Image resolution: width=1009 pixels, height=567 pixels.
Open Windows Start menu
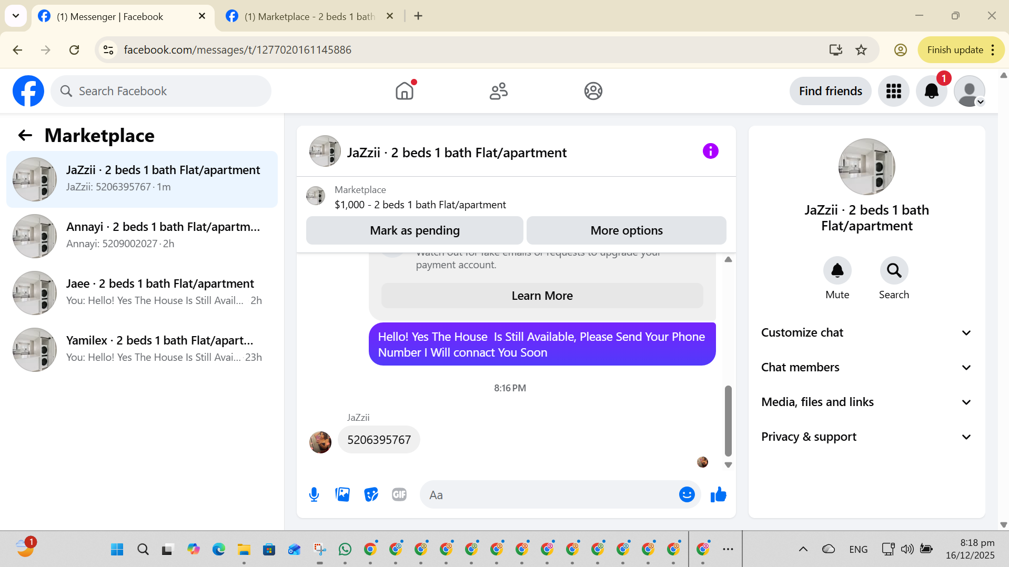(x=117, y=549)
